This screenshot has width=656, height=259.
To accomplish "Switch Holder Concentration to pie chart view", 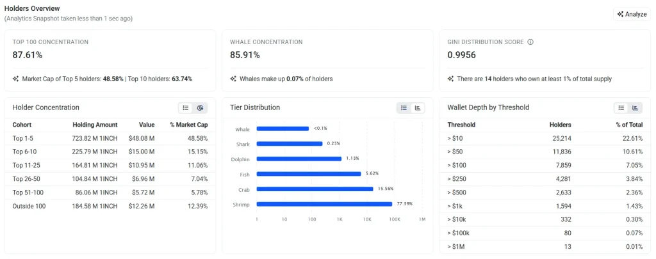I will pyautogui.click(x=200, y=108).
